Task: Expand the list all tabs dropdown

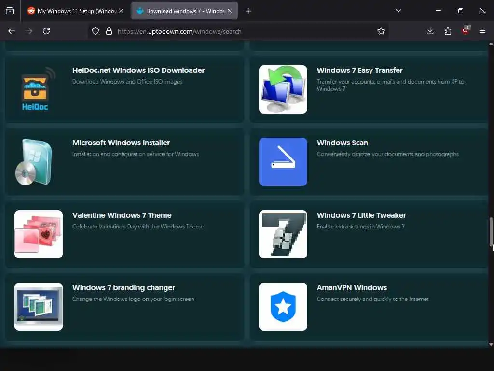Action: click(x=398, y=11)
